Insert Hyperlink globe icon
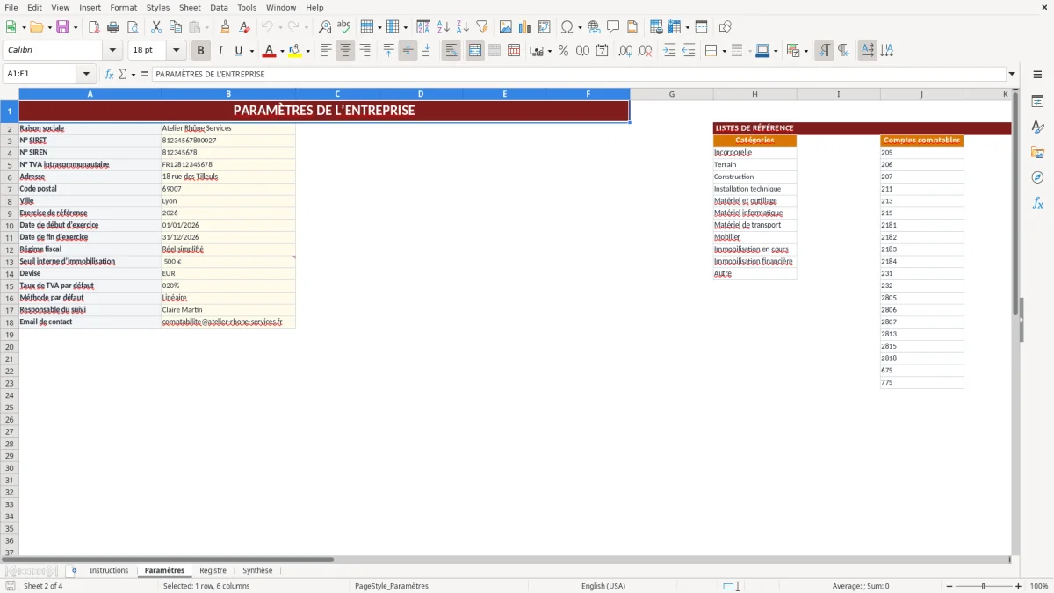The width and height of the screenshot is (1054, 593). [594, 26]
